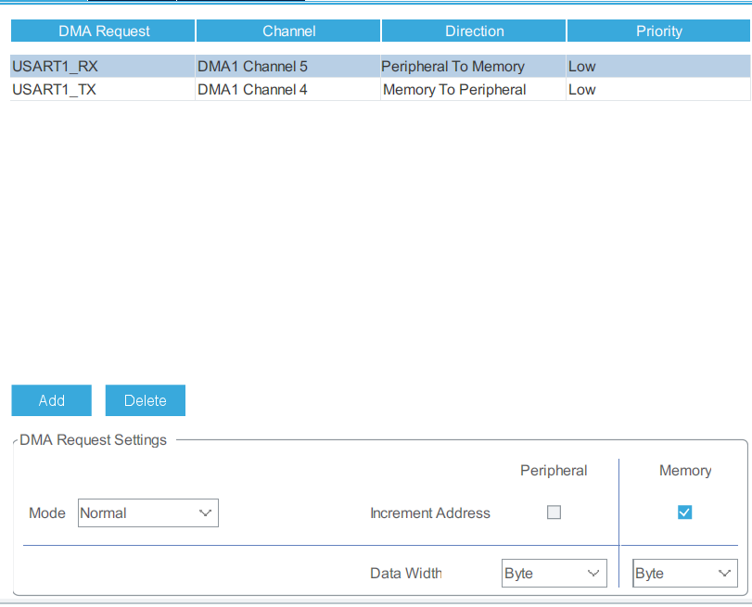Click the Low priority cell for USART1_TX
This screenshot has width=752, height=607.
[582, 90]
